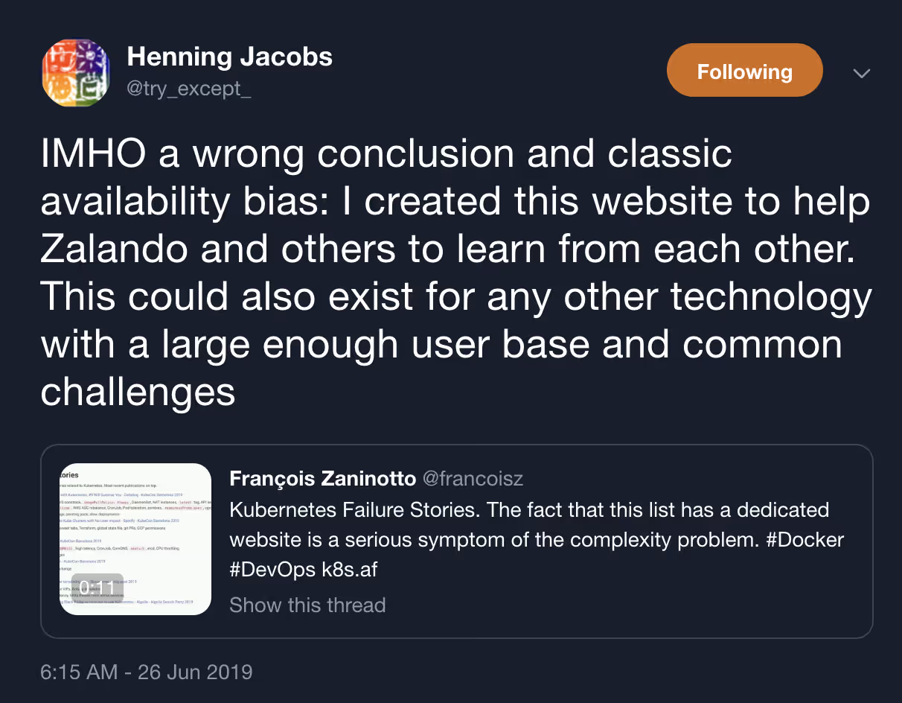The width and height of the screenshot is (902, 703).
Task: Play the quoted tweet video thumbnail
Action: [x=136, y=538]
